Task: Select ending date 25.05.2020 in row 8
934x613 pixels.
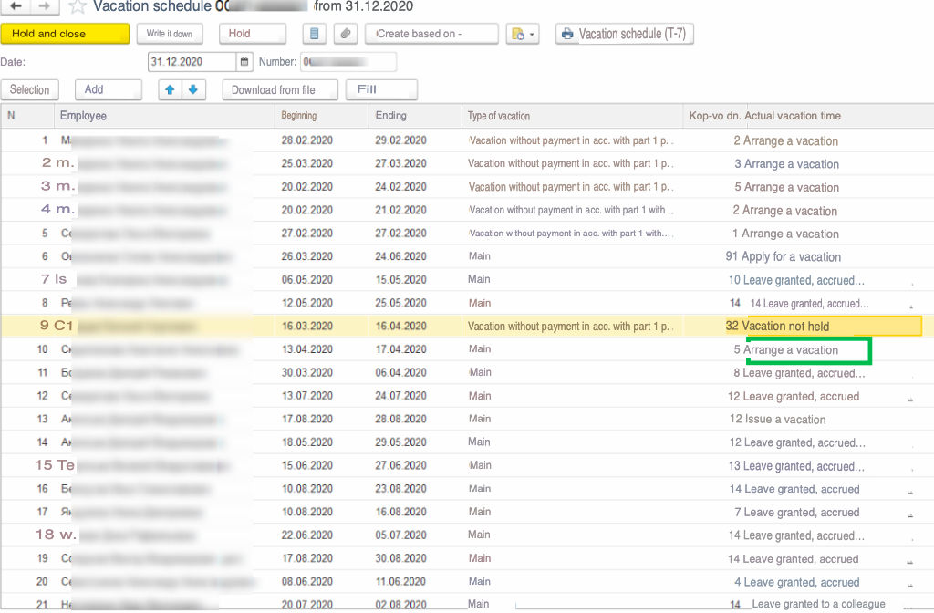Action: [401, 303]
